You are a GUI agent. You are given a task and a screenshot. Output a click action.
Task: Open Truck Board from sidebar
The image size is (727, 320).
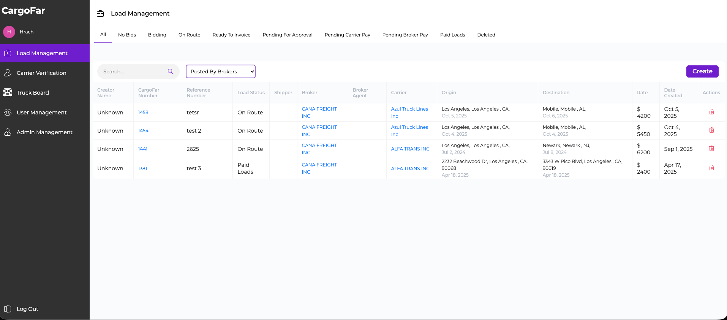tap(33, 93)
